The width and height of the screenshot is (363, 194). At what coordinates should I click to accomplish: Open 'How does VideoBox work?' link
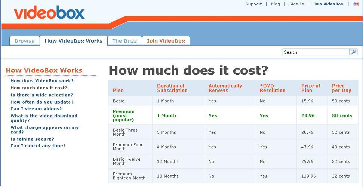click(42, 81)
